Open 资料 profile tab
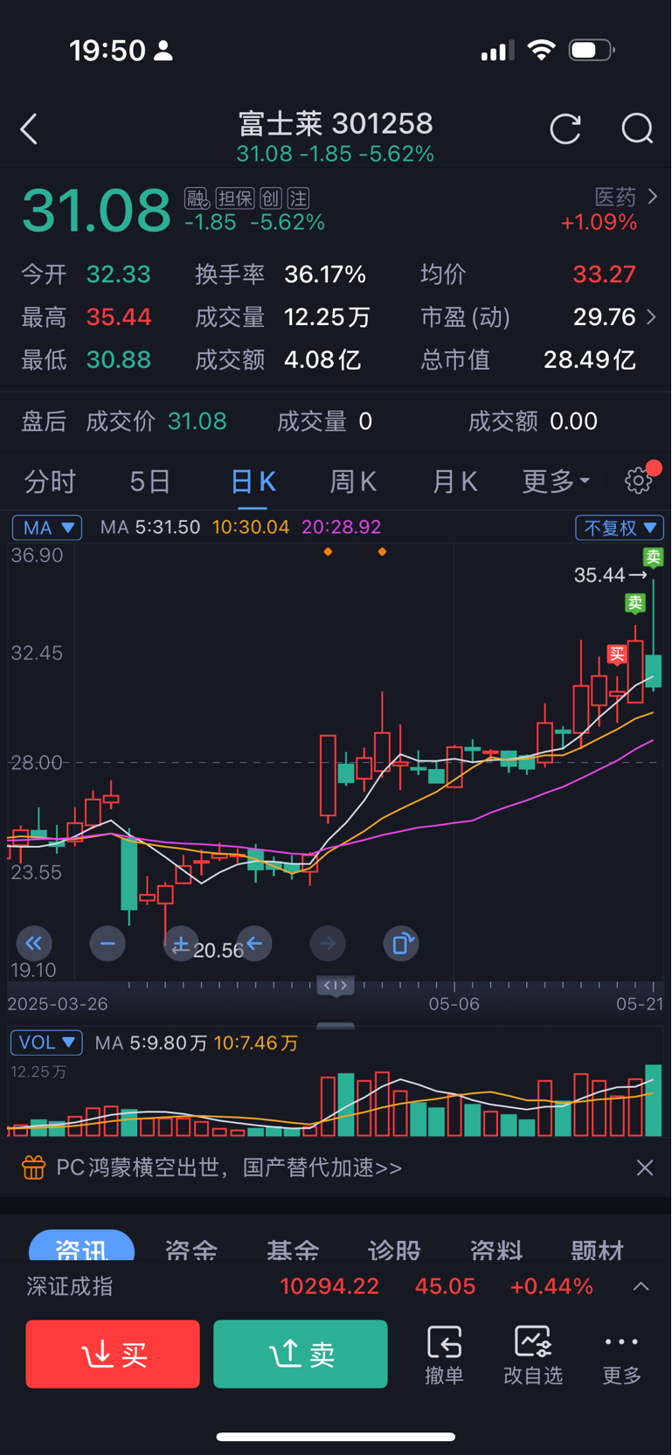672x1455 pixels. 495,1248
